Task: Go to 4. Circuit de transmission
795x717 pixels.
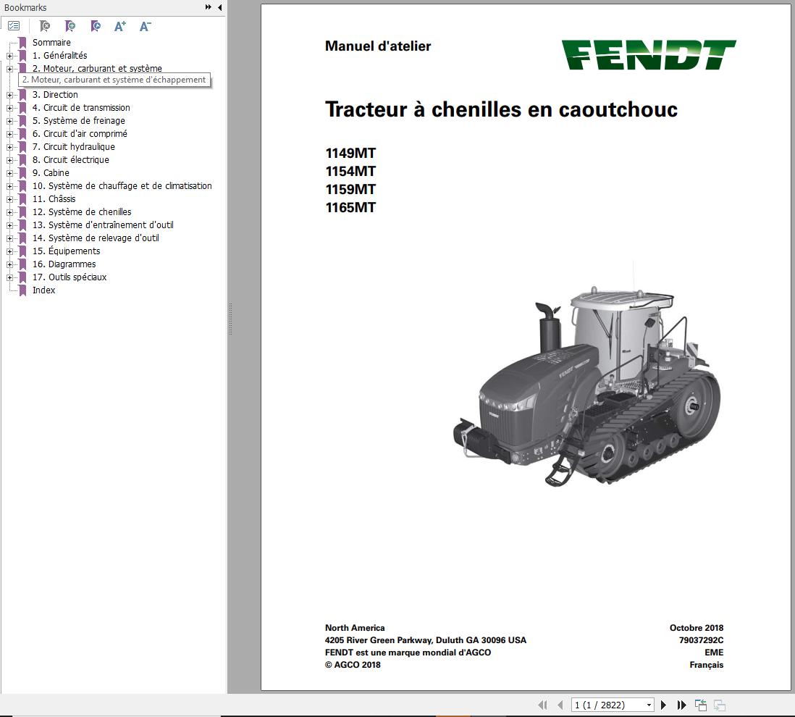Action: [x=81, y=108]
